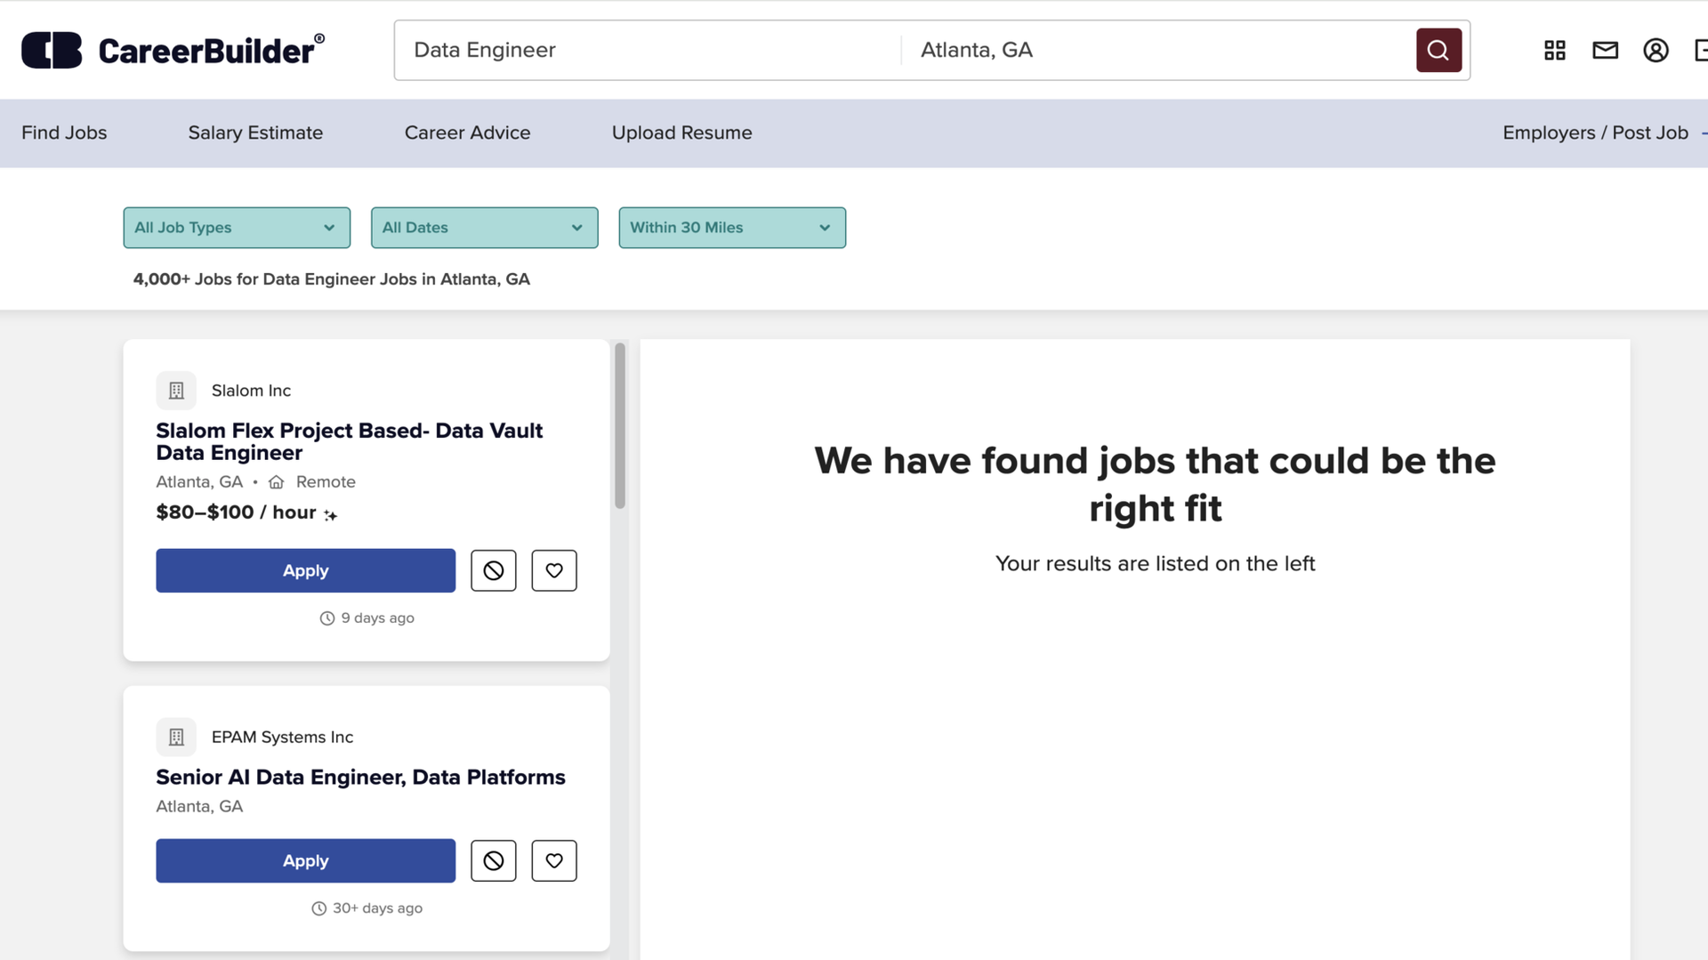The width and height of the screenshot is (1708, 960).
Task: Open Employers / Post Job link
Action: coord(1595,133)
